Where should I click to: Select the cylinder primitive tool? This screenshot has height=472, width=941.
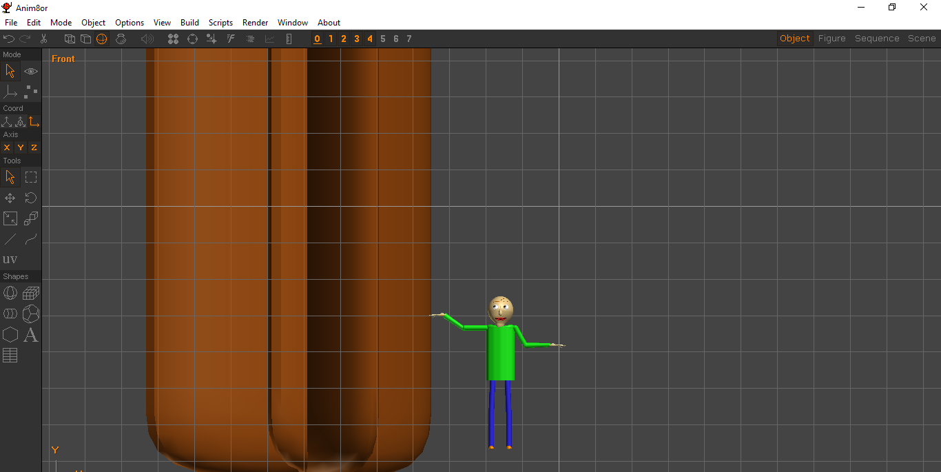click(x=10, y=314)
